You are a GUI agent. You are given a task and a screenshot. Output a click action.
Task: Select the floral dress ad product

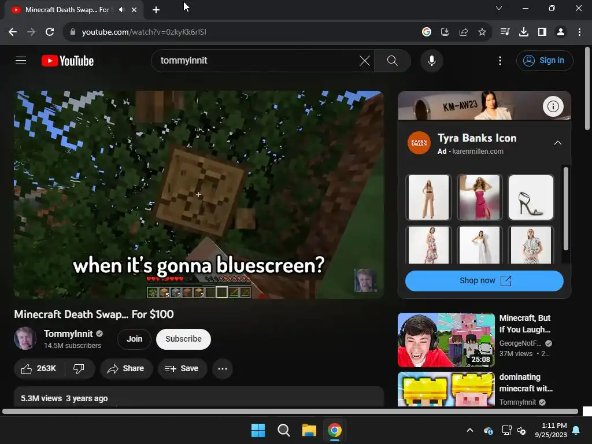428,245
